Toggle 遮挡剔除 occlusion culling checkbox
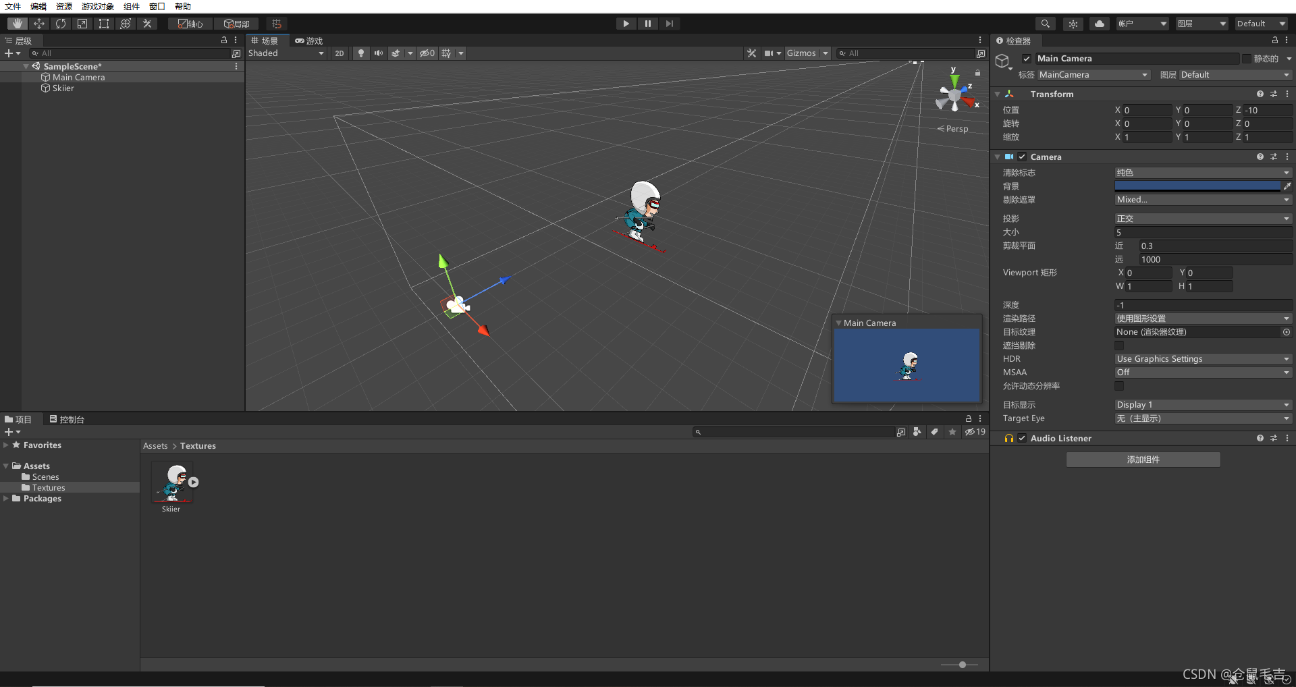 pos(1119,346)
